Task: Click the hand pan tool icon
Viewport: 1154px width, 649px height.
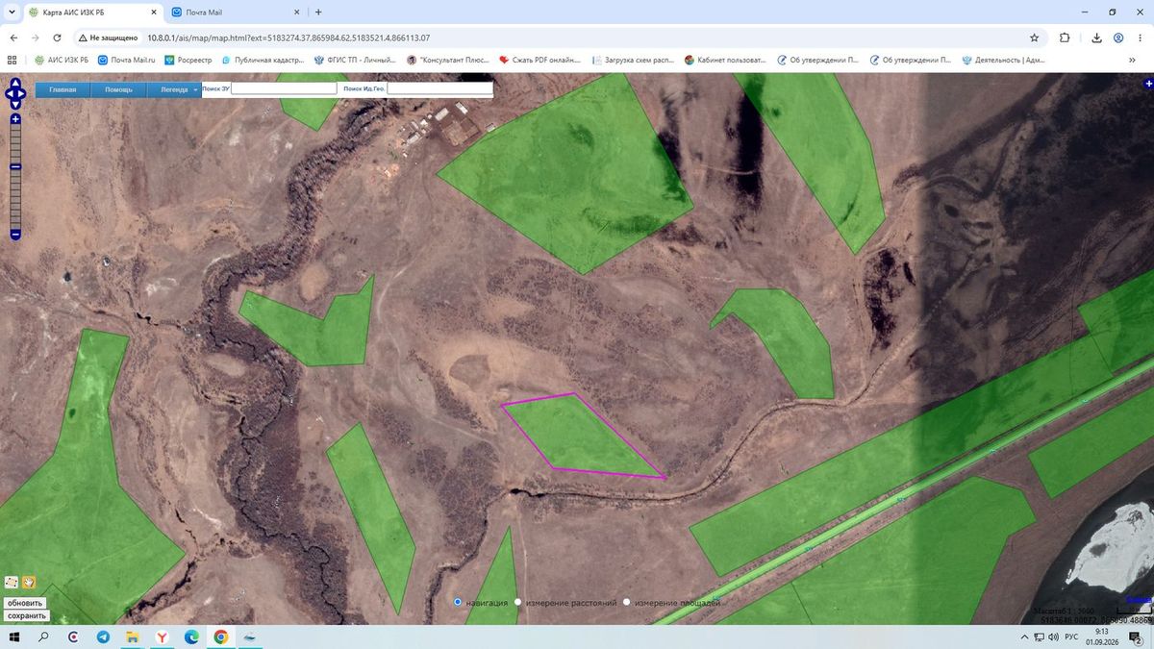Action: click(x=29, y=582)
